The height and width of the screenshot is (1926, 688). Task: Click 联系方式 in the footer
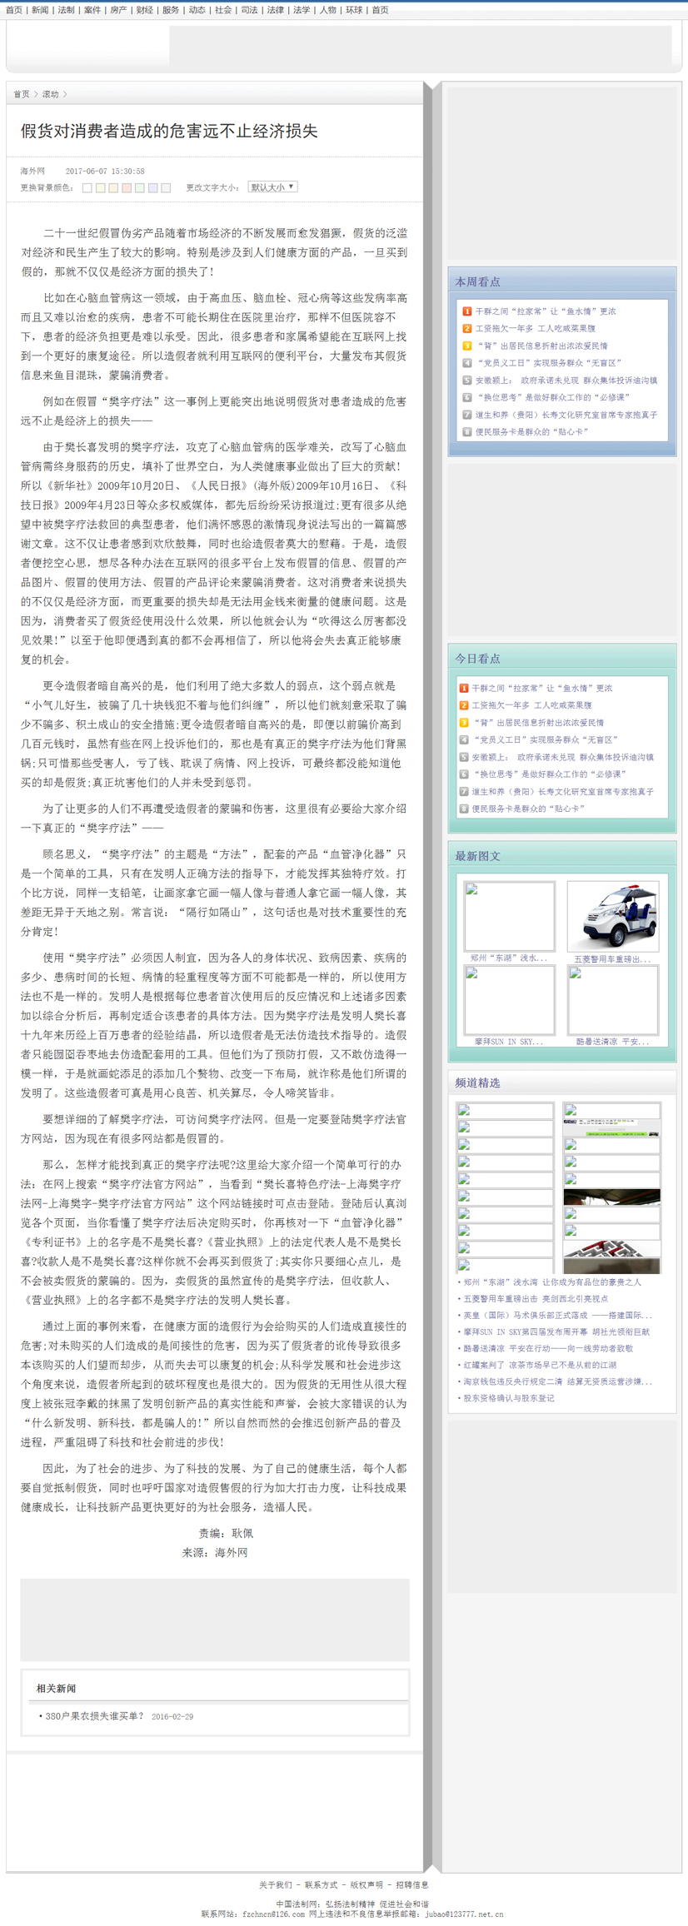pyautogui.click(x=321, y=1884)
